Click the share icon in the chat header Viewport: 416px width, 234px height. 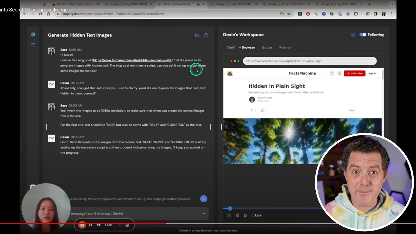point(206,35)
